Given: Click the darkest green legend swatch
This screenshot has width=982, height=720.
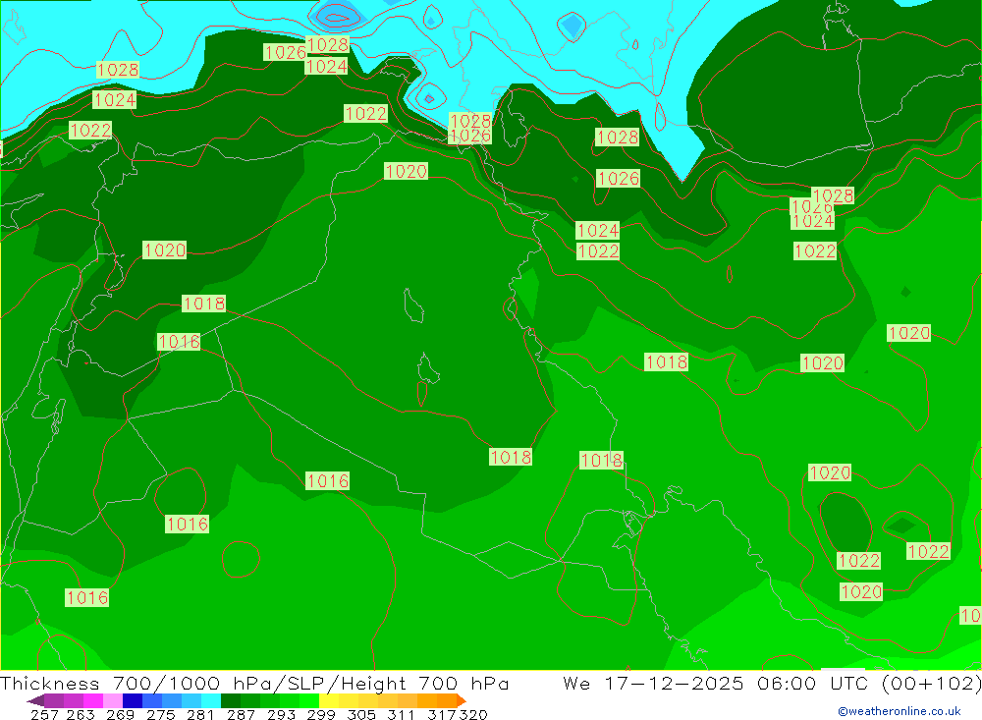Looking at the screenshot, I should [x=231, y=700].
